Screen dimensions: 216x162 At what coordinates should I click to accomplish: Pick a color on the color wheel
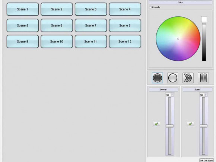click(x=178, y=39)
